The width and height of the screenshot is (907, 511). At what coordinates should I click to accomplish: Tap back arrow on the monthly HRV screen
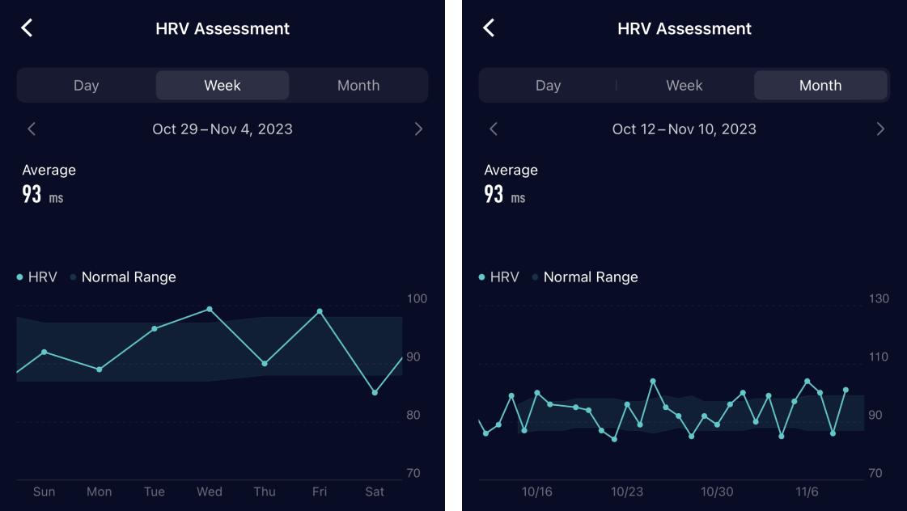pyautogui.click(x=489, y=28)
